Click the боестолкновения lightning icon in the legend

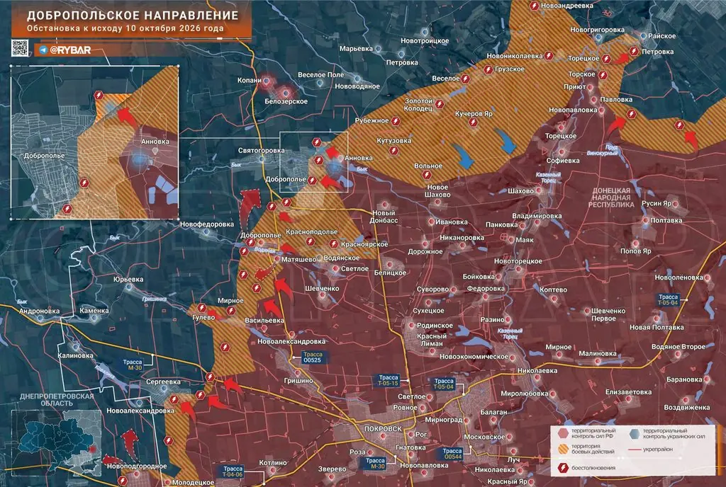pos(563,468)
